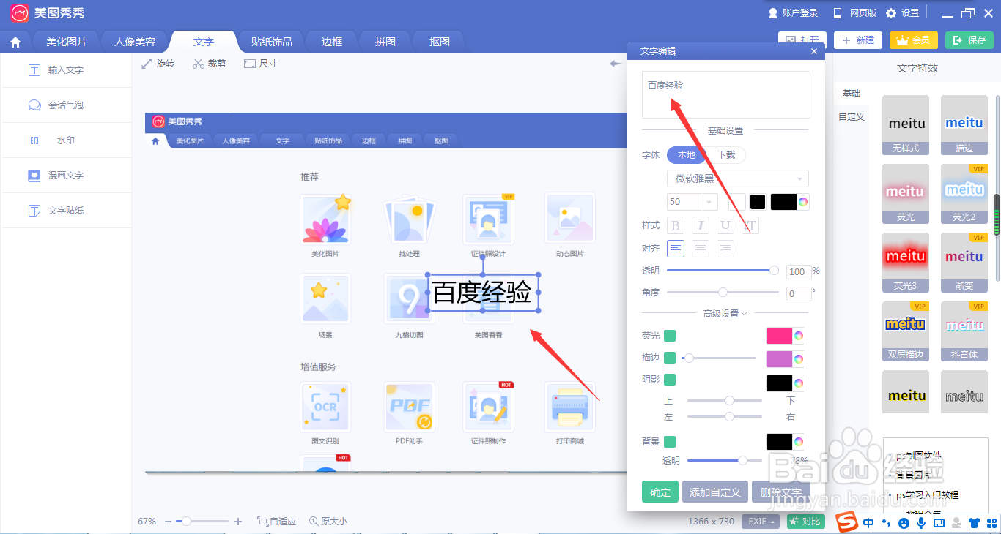Toggle italic text style
Viewport: 1001px width, 534px height.
(701, 226)
